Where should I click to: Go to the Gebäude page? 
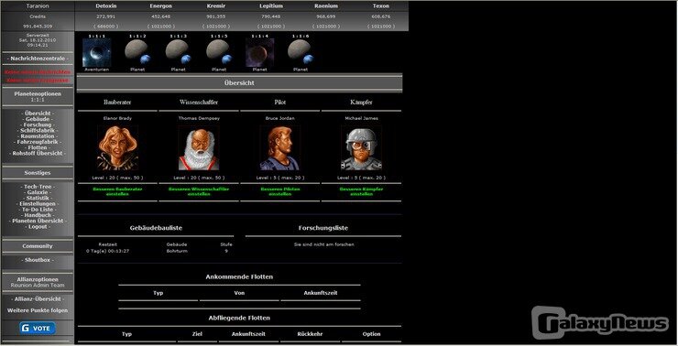(38, 119)
